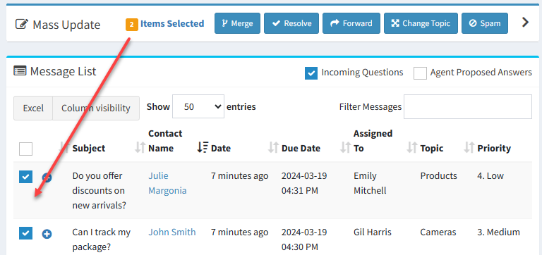Click '7 minutes ago' in Julie Margonia row

[239, 175]
